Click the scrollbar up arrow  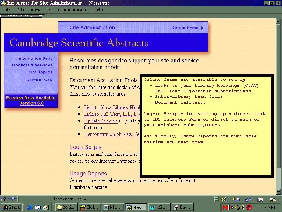278,21
